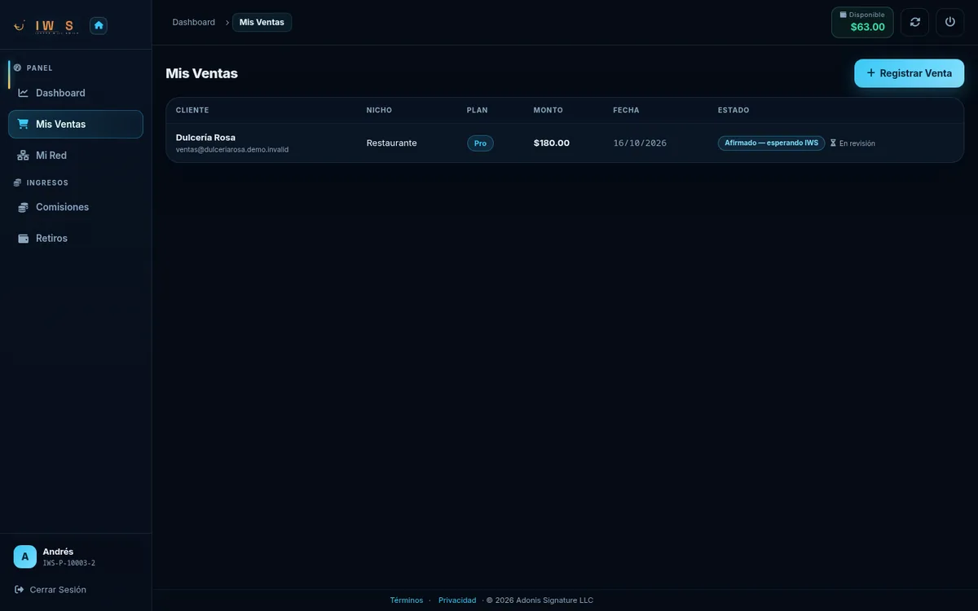
Task: Open Dashboard from the sidebar menu
Action: 76,93
